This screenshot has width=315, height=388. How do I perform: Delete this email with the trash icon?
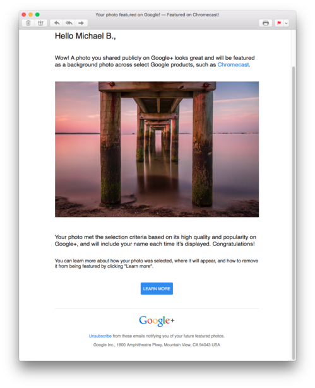28,23
